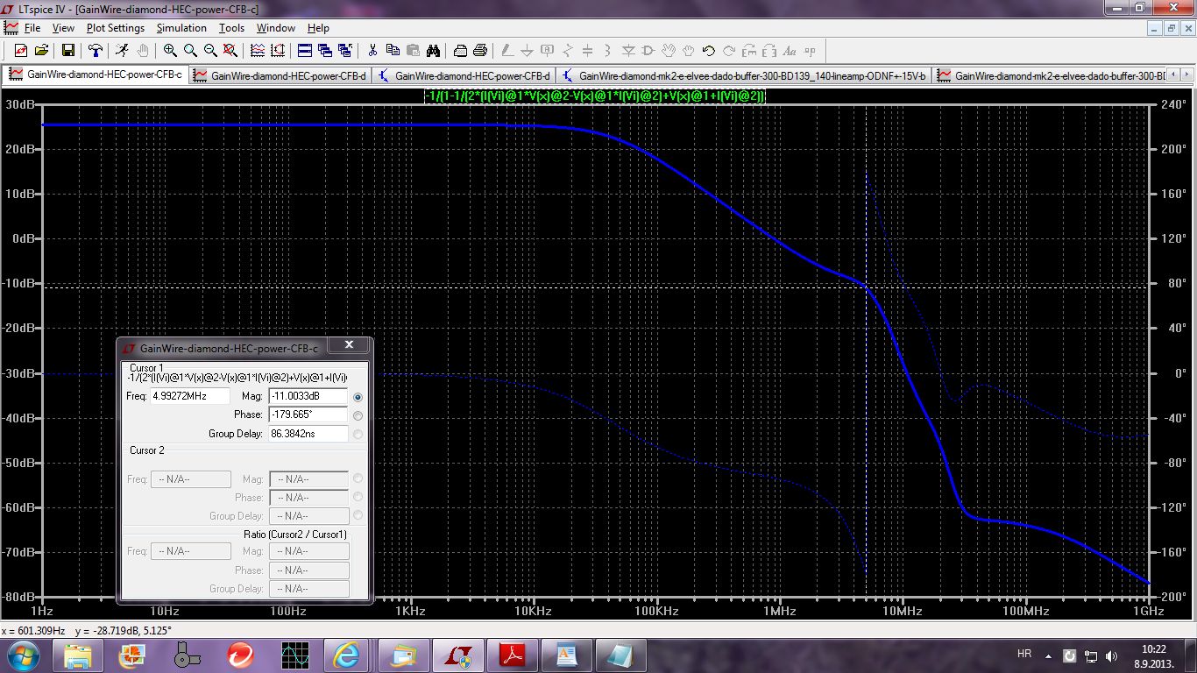1197x673 pixels.
Task: Click the Cursor 1 Mag value field
Action: [x=308, y=396]
